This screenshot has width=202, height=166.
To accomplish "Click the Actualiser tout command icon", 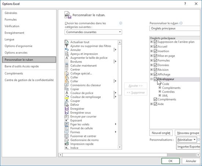I will tap(67, 42).
